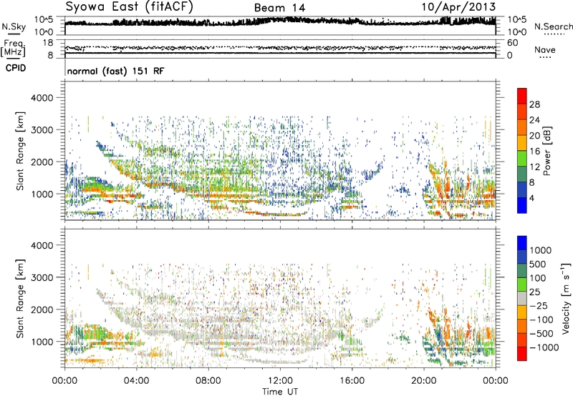This screenshot has height=396, width=573.
Task: Click the '4' power colorbar label
Action: coord(531,199)
